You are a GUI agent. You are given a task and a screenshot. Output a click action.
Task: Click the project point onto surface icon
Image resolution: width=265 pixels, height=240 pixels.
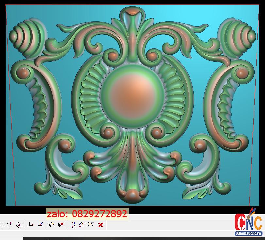(72, 225)
